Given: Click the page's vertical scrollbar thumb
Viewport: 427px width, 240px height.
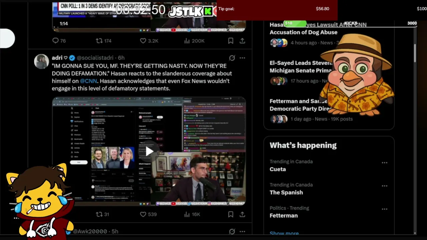Looking at the screenshot, I should [415, 53].
